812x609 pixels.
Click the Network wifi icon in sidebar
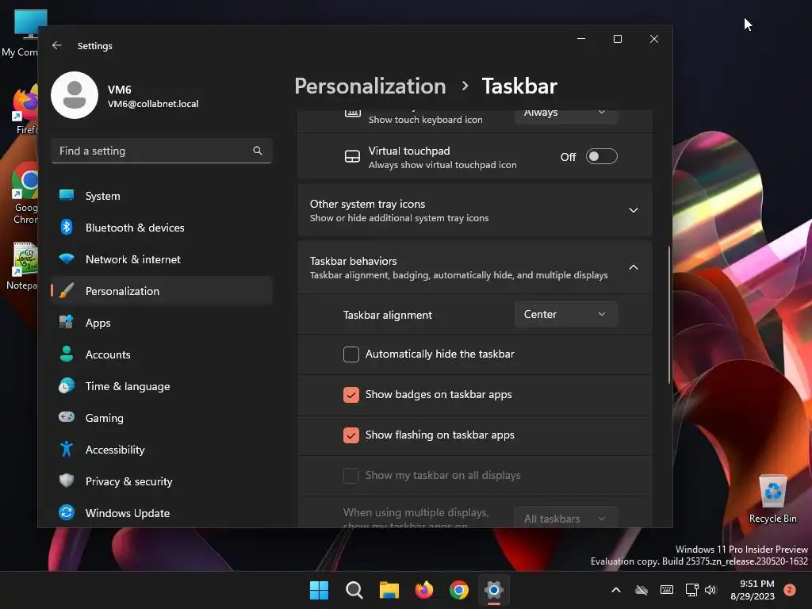coord(67,259)
